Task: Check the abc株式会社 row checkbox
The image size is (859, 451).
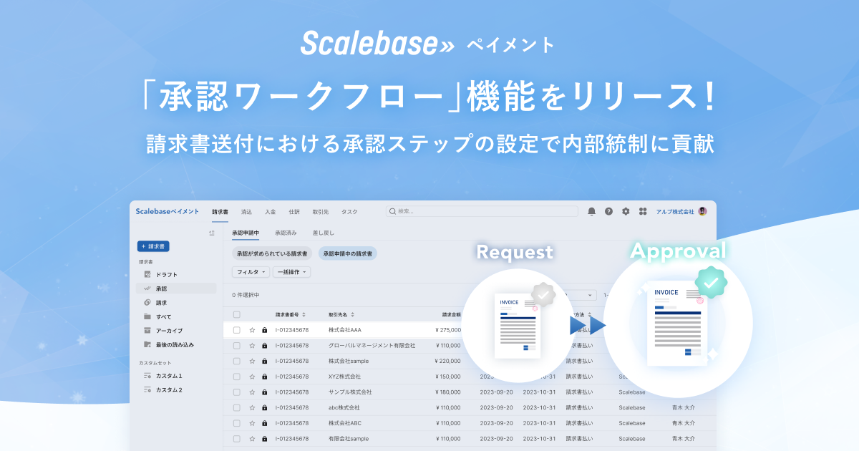Action: coord(237,407)
